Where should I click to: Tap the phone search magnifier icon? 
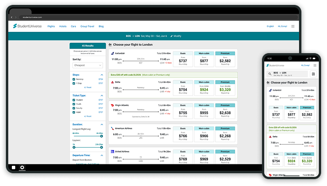click(270, 74)
